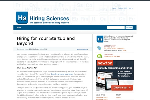The width and height of the screenshot is (150, 100).
Task: Open the article title Hiring for Your Startup
Action: pyautogui.click(x=46, y=41)
